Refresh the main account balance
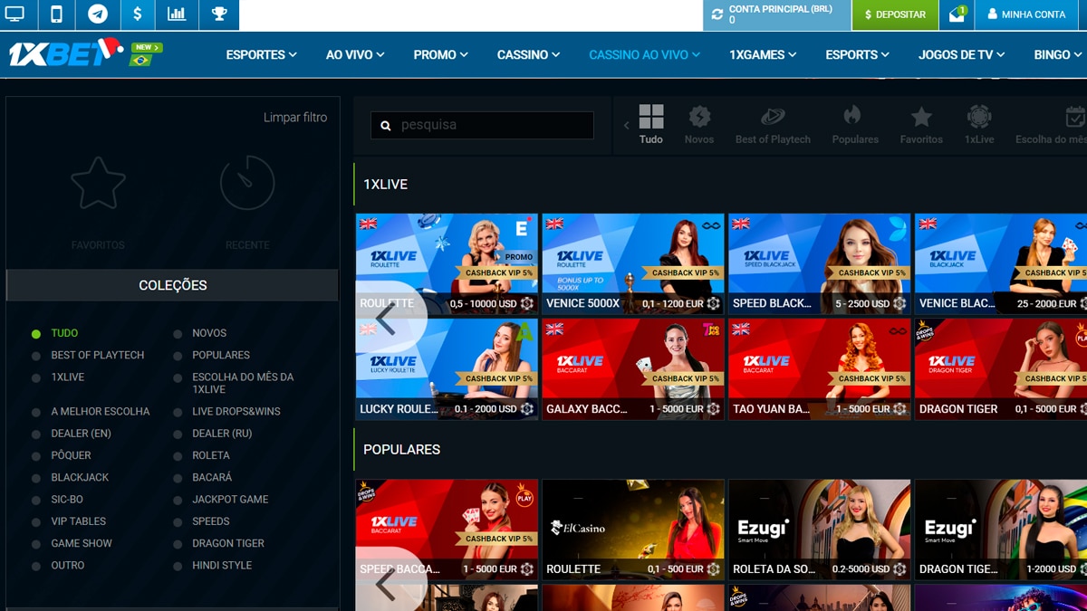The height and width of the screenshot is (611, 1087). pos(717,14)
